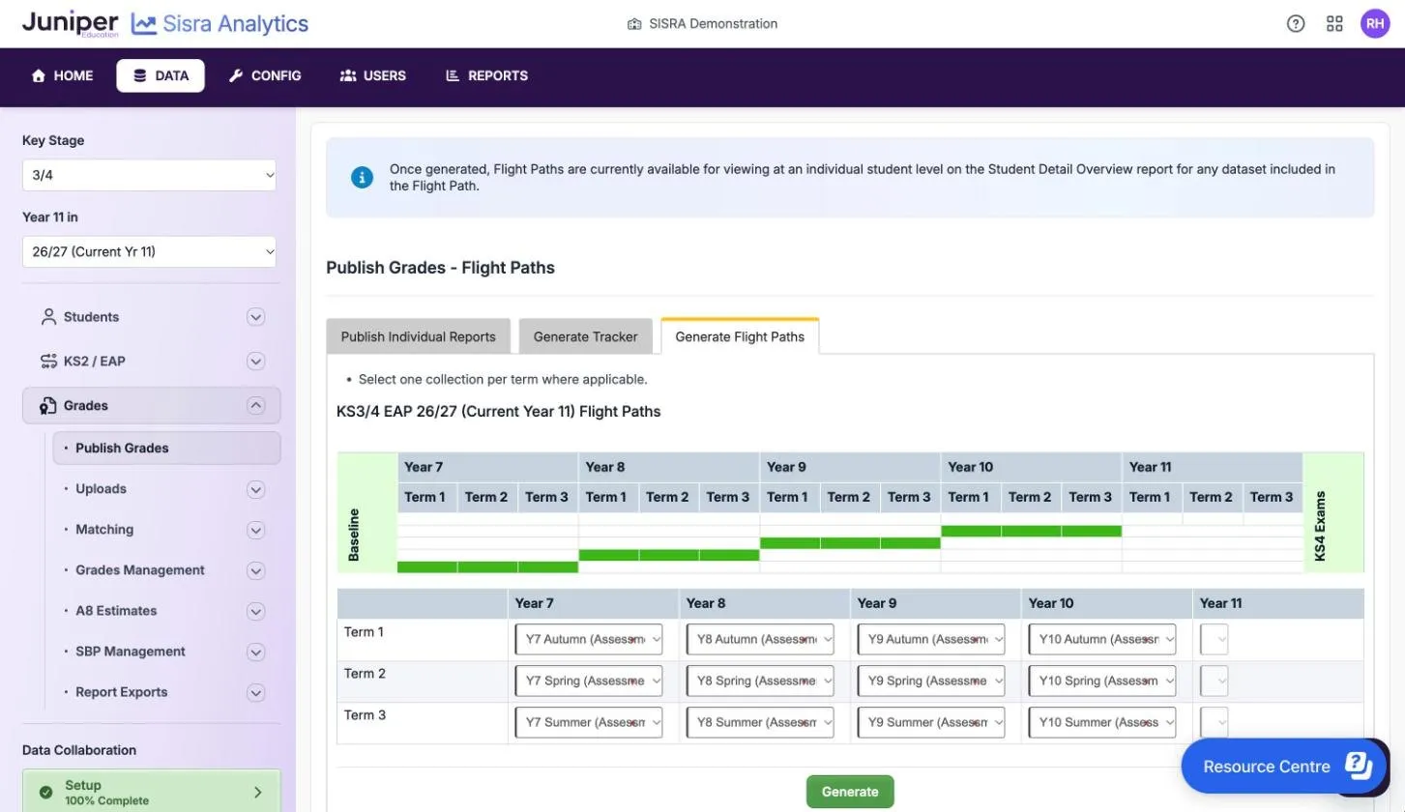Open Year 8 Term 2 collection dropdown

[x=760, y=681]
